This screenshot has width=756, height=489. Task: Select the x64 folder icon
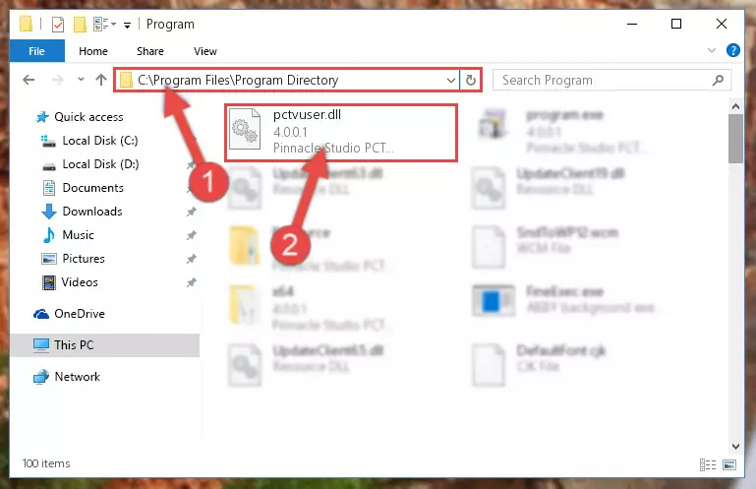pyautogui.click(x=245, y=305)
